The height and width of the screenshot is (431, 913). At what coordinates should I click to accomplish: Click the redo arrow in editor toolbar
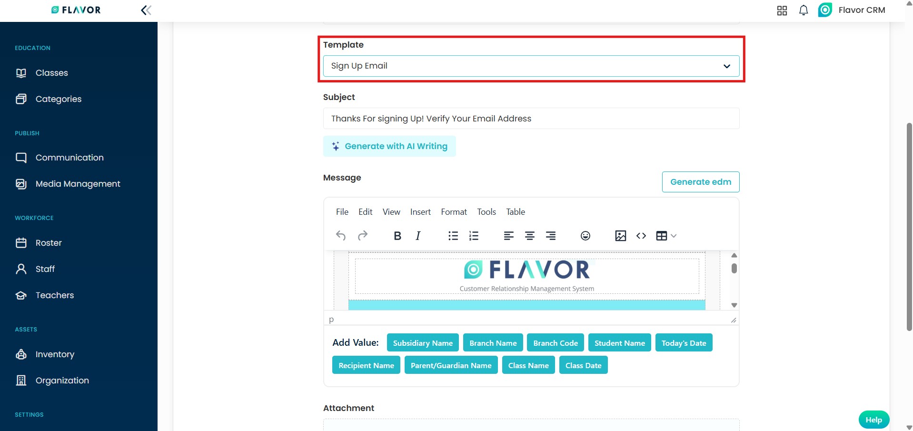(363, 236)
